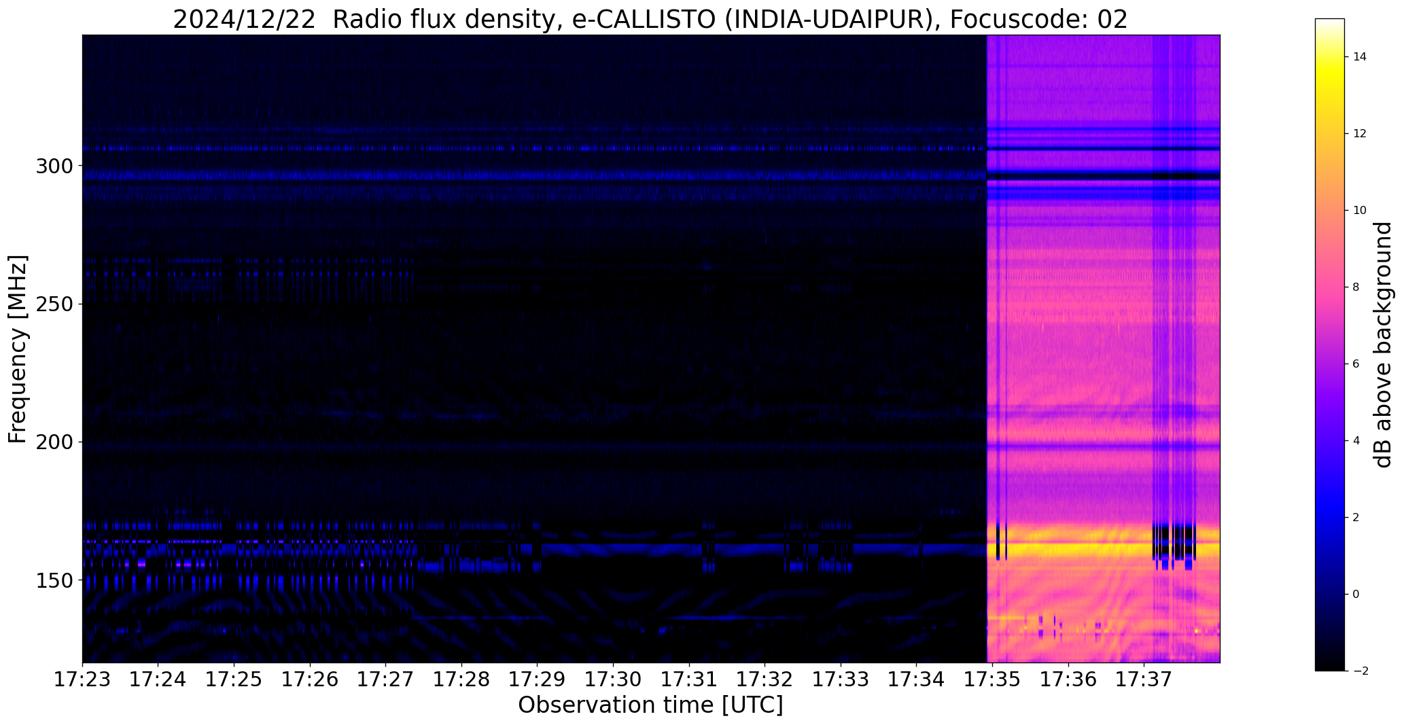1404x725 pixels.
Task: Click the 300 frequency tick label
Action: (54, 166)
